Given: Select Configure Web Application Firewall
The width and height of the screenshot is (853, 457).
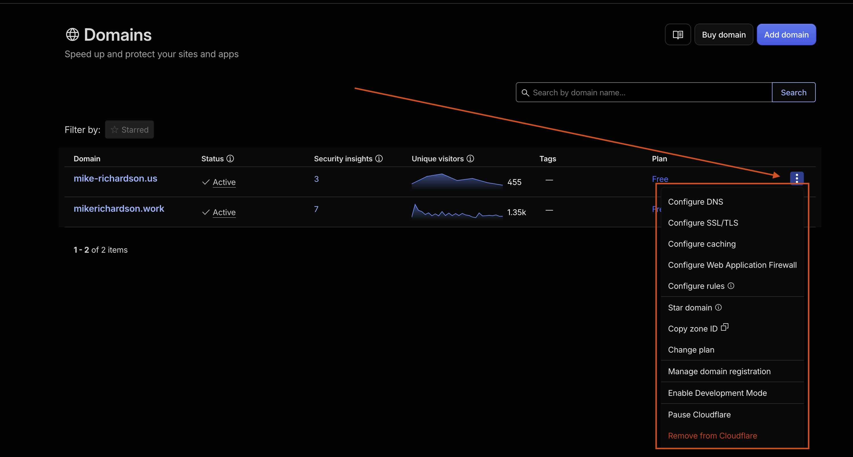Looking at the screenshot, I should click(x=732, y=265).
